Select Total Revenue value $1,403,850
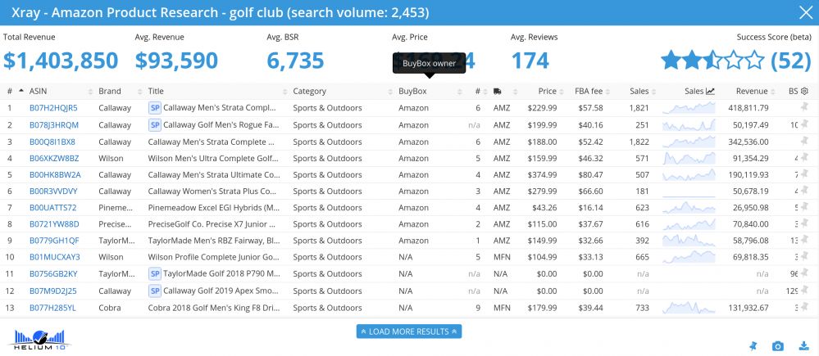 click(61, 61)
